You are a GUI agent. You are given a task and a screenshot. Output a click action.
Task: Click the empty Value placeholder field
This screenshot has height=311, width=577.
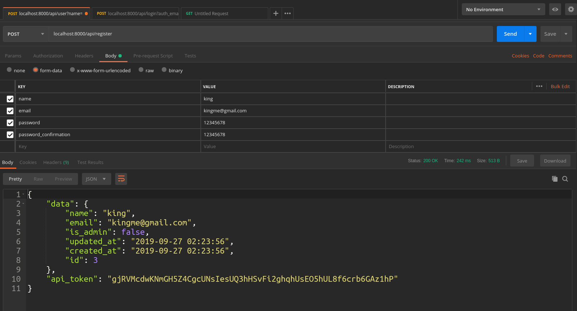point(293,147)
